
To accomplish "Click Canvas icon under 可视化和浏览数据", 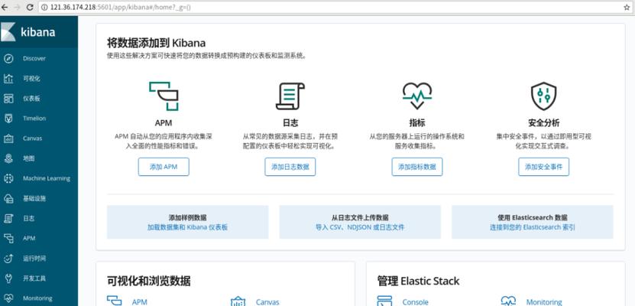I will (238, 301).
